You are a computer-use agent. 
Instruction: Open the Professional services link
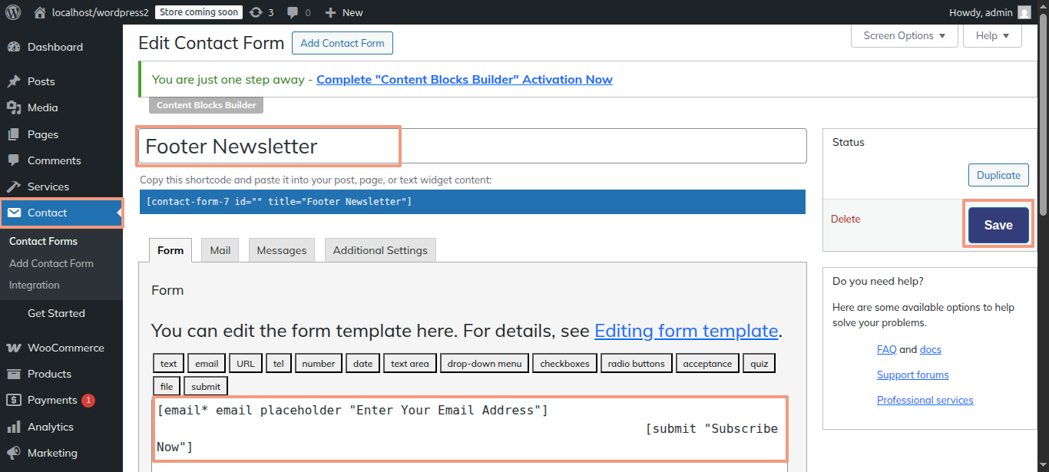point(925,400)
